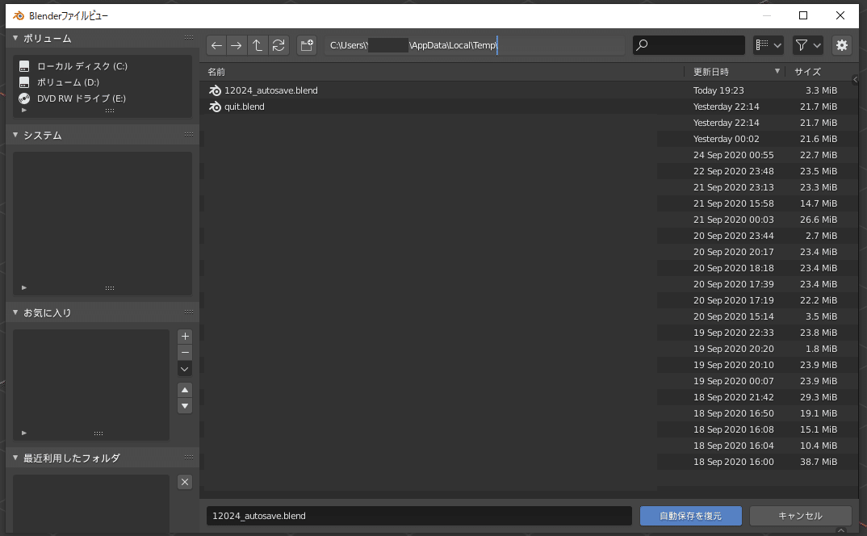
Task: Go back to previous folder
Action: pos(216,45)
